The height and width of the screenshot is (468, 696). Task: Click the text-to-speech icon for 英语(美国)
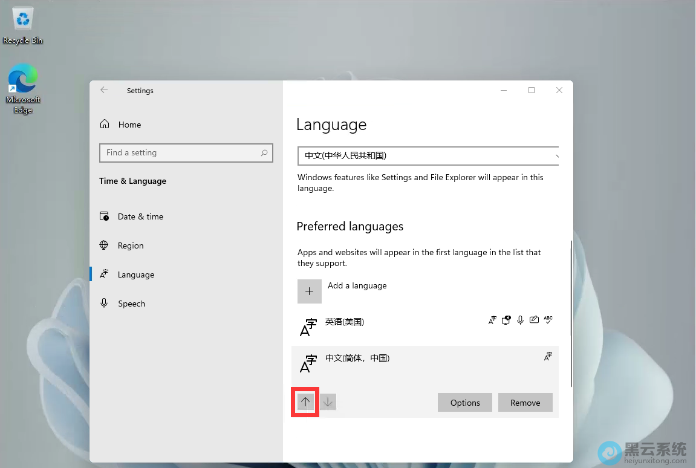[507, 320]
